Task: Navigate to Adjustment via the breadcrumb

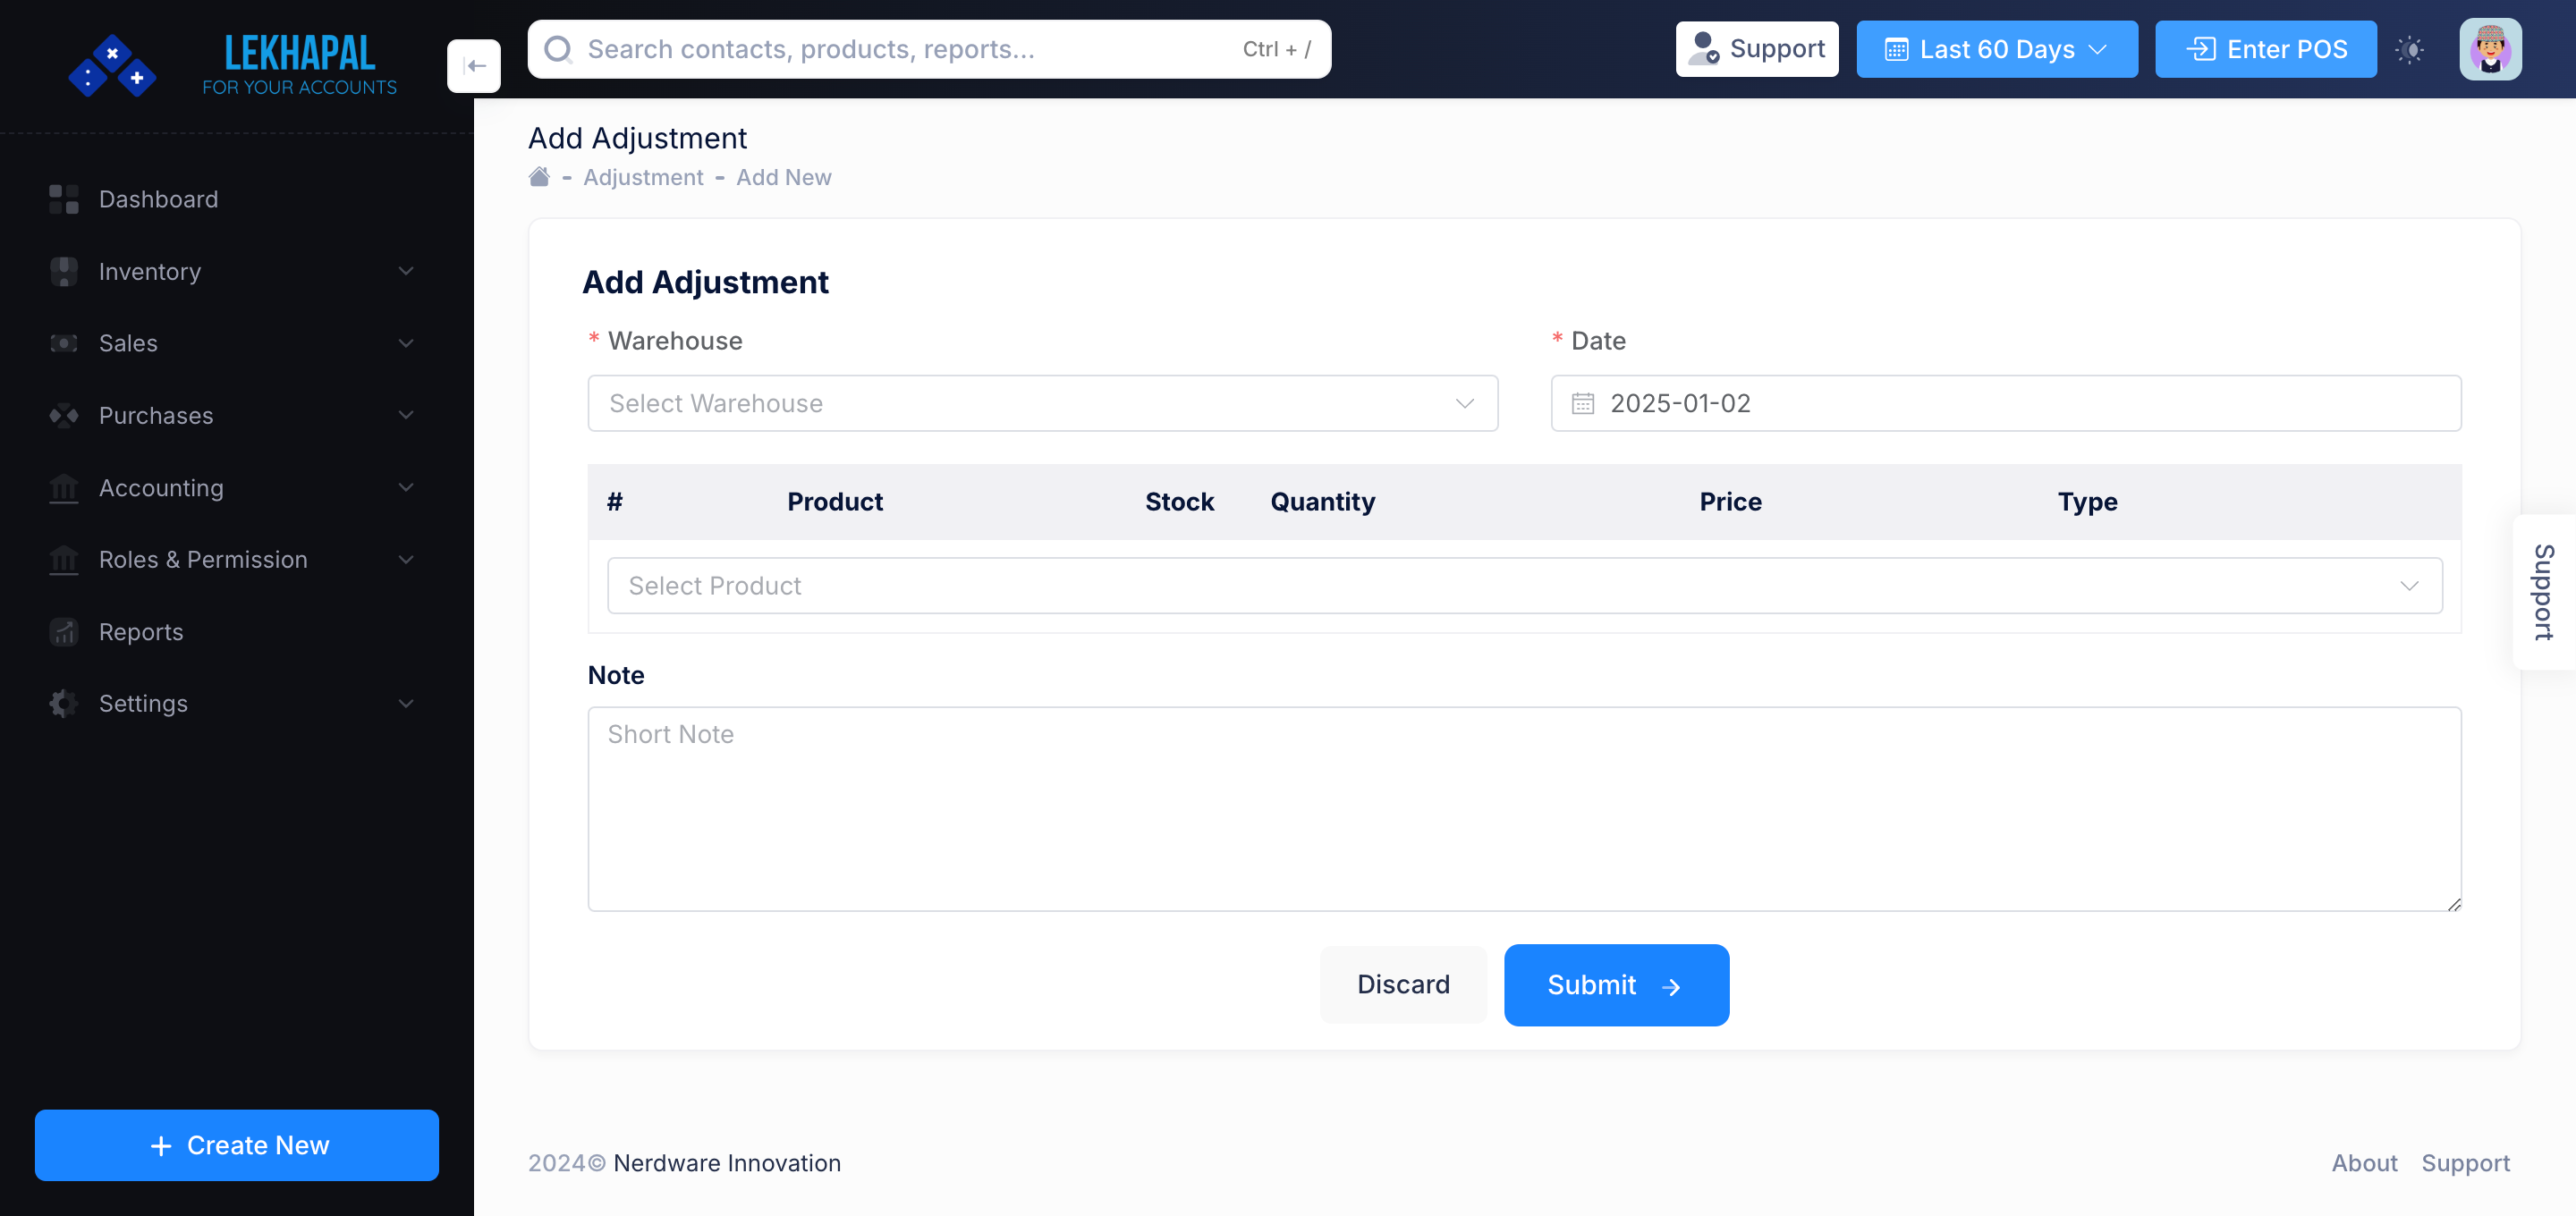Action: tap(643, 177)
